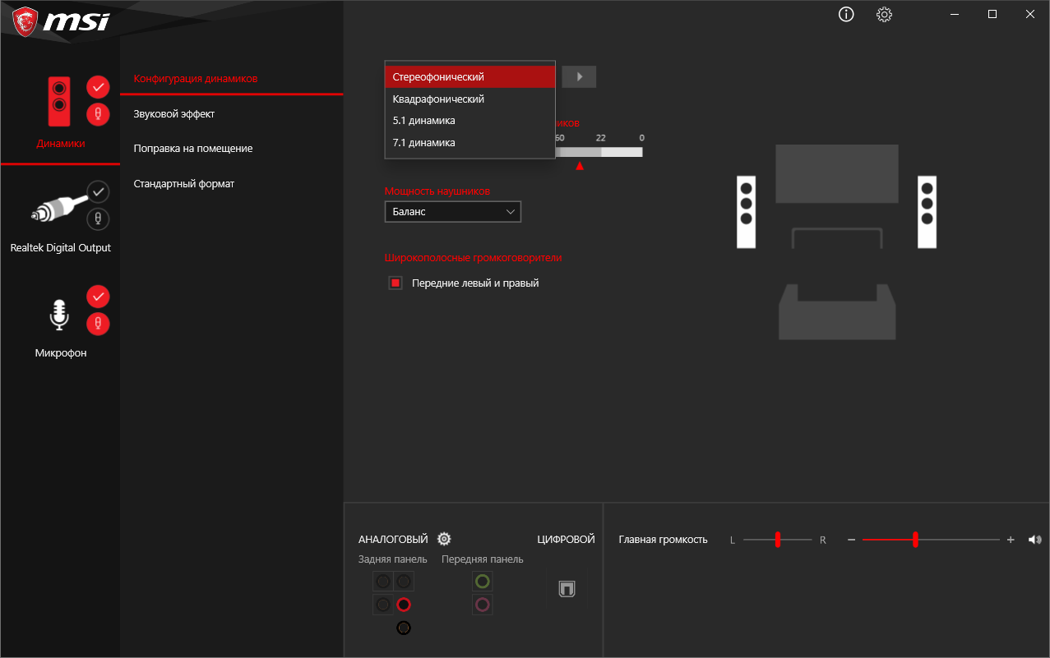Adjust the Главная громкость volume slider
The width and height of the screenshot is (1050, 658).
931,540
